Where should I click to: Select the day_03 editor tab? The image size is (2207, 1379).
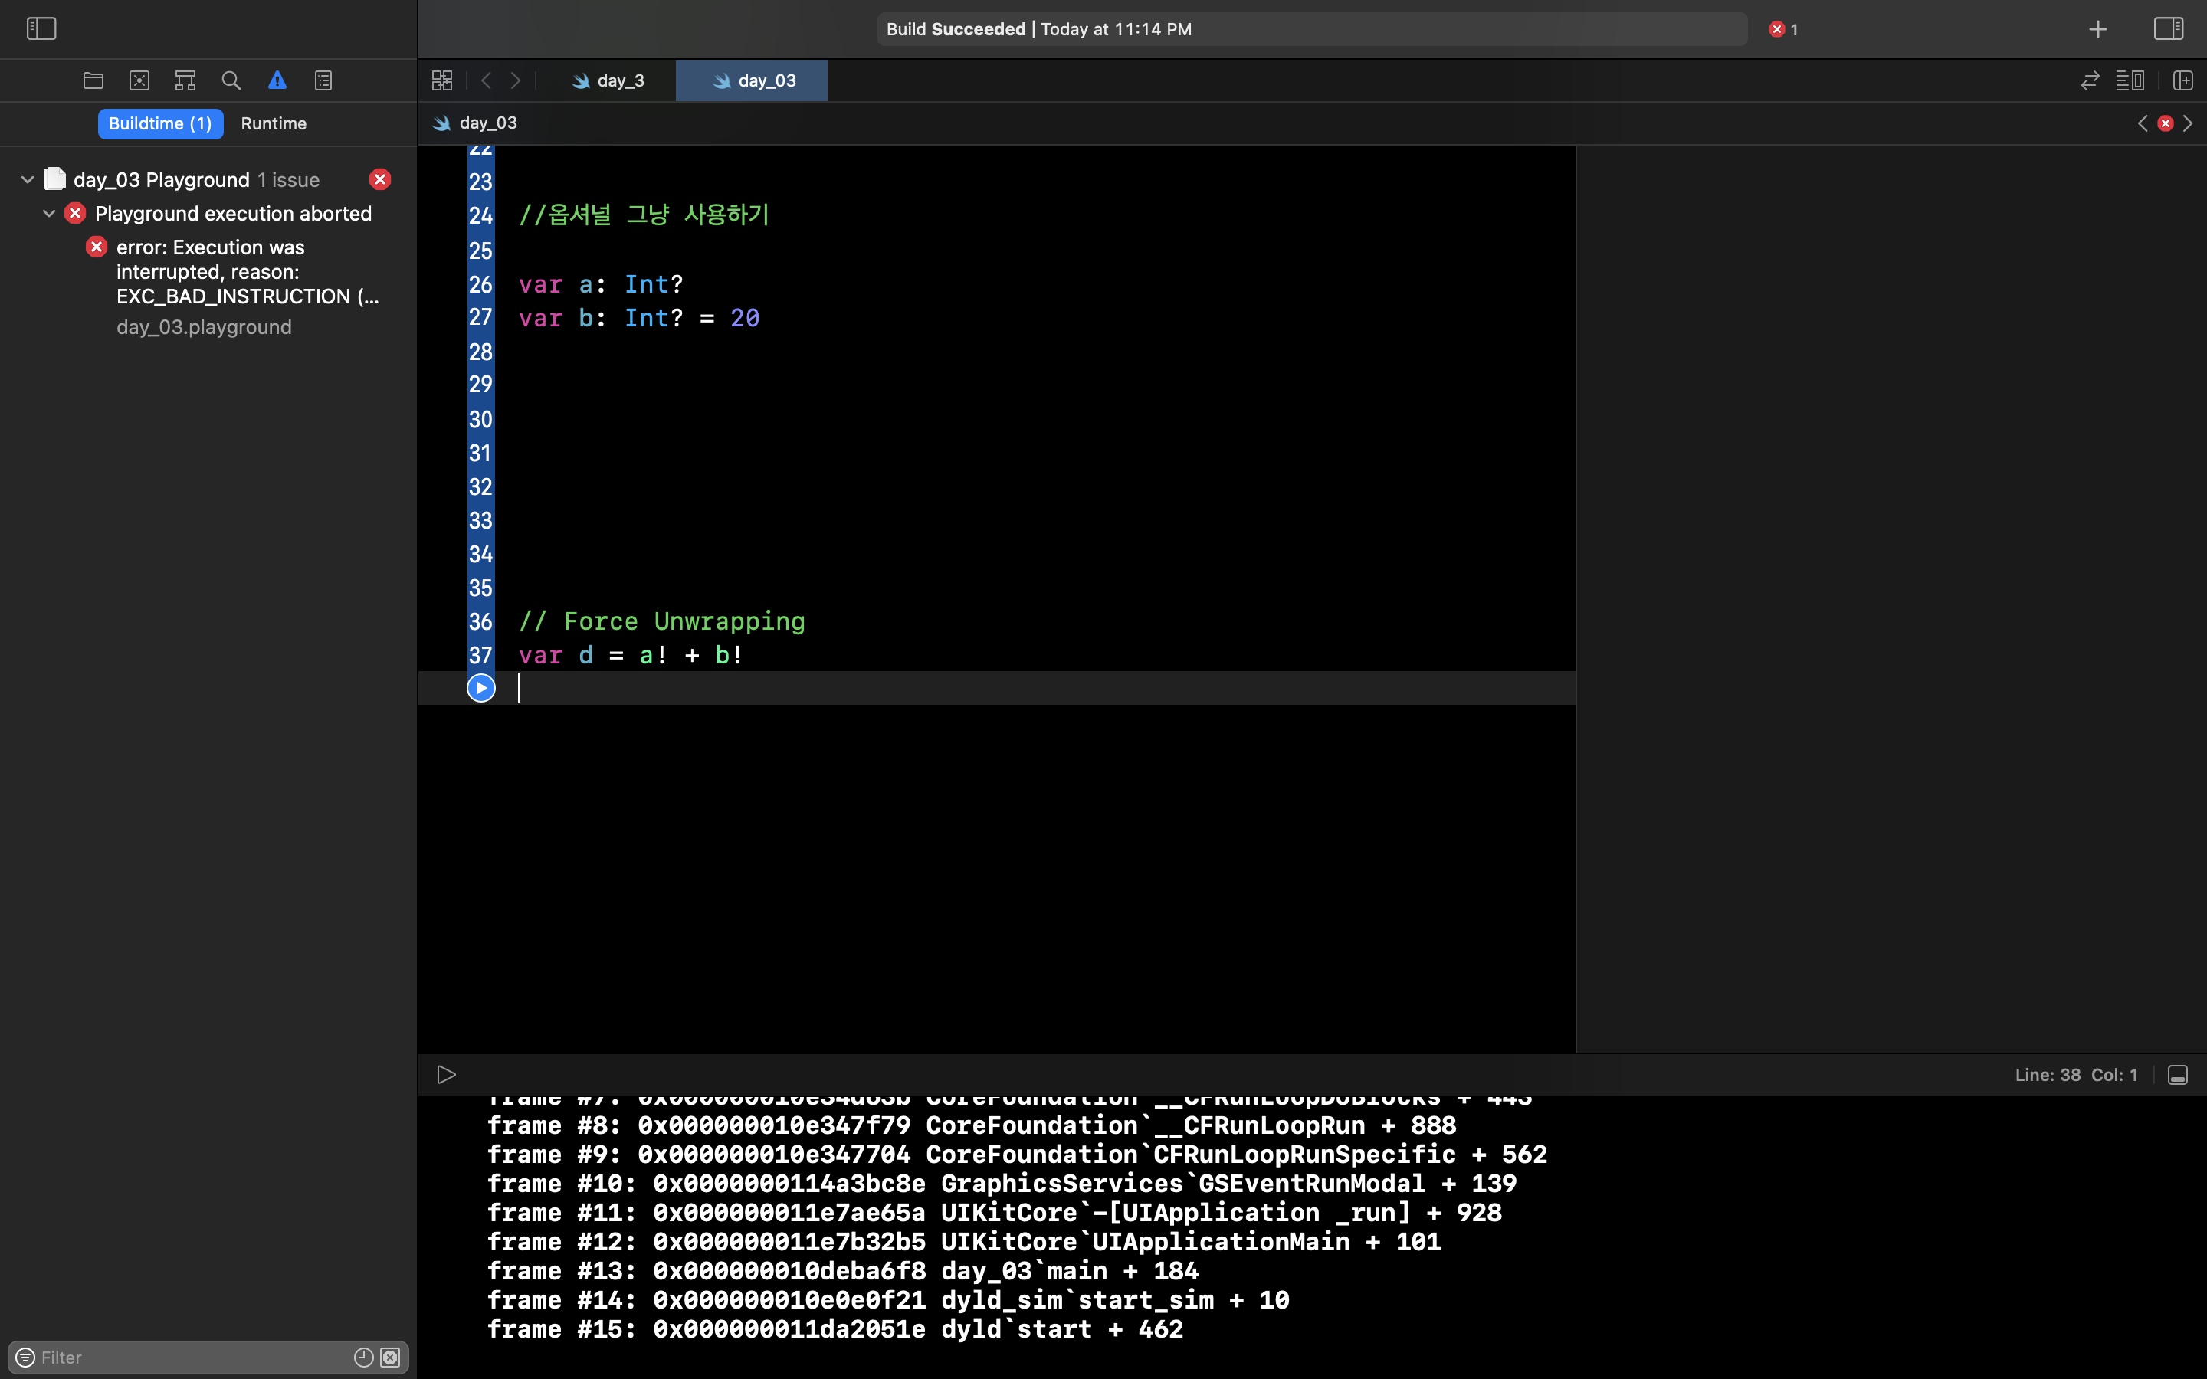[x=753, y=80]
